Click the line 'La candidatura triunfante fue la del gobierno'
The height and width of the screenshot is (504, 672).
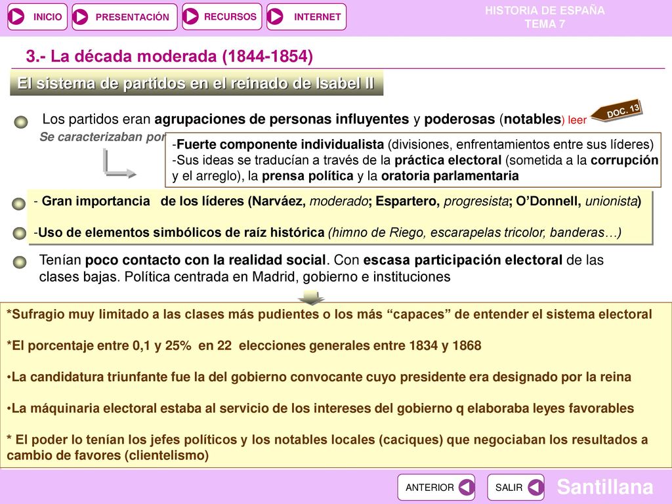click(x=319, y=377)
